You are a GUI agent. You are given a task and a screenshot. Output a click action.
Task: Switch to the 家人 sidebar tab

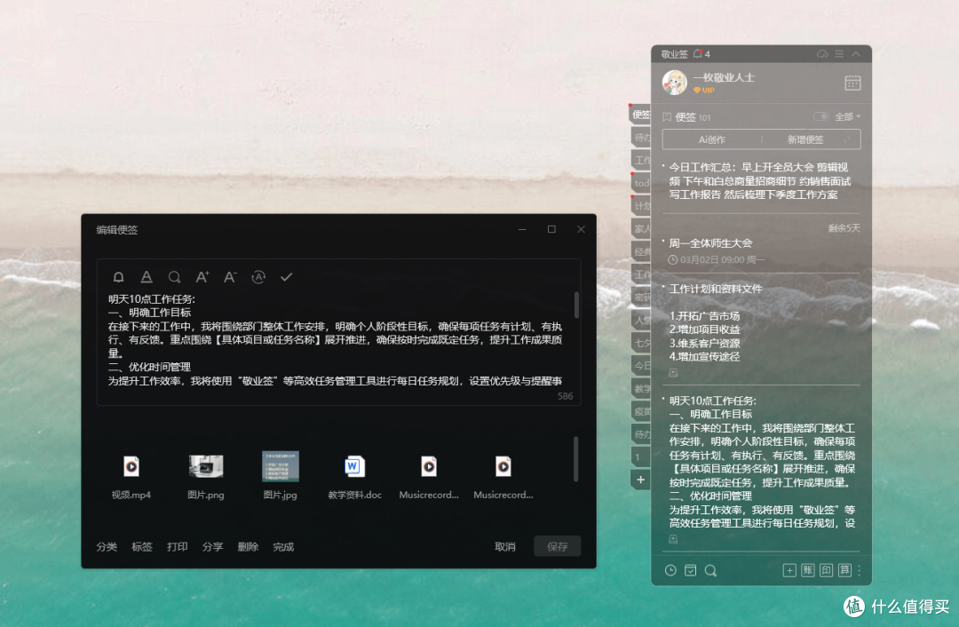click(x=640, y=229)
